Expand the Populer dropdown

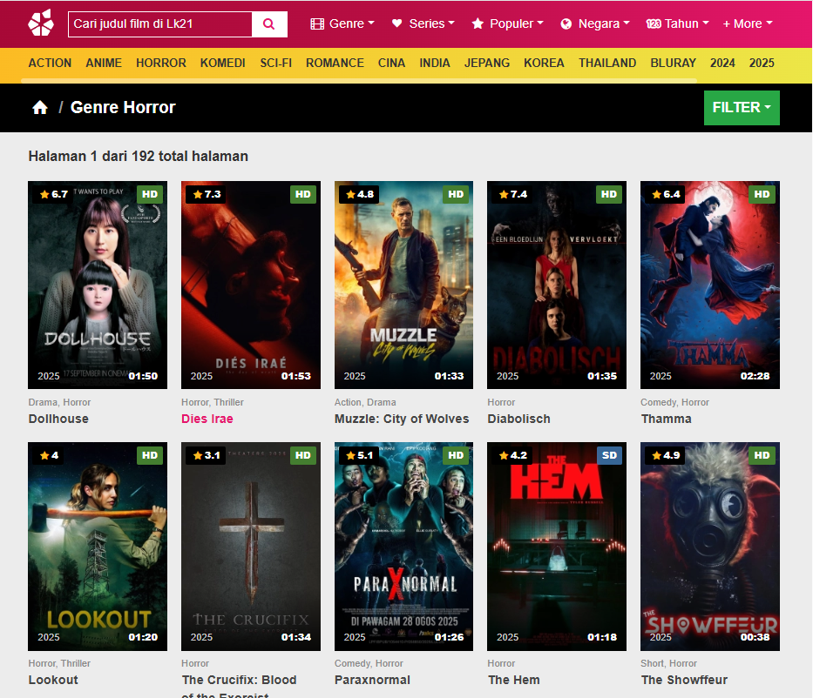click(508, 23)
